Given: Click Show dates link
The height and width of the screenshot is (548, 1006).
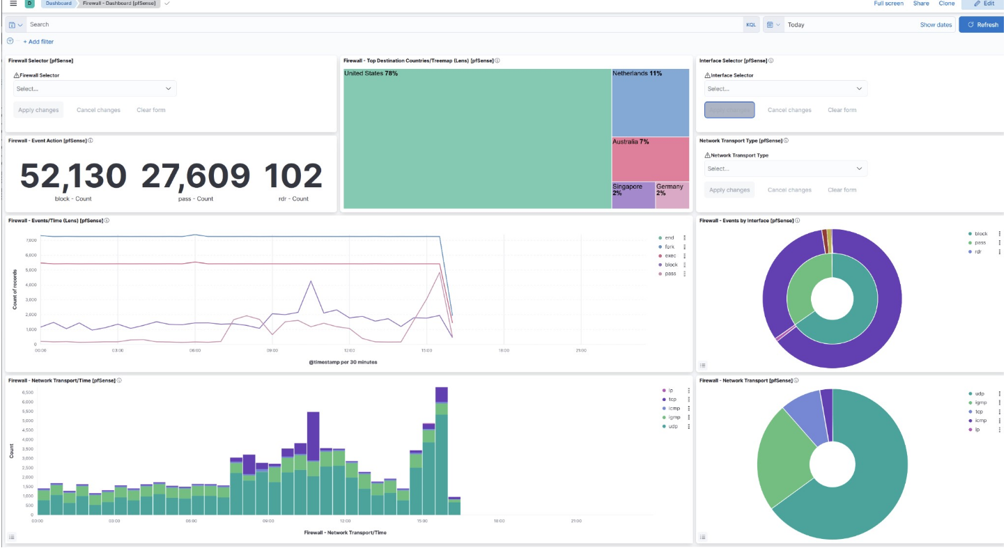Looking at the screenshot, I should [936, 24].
